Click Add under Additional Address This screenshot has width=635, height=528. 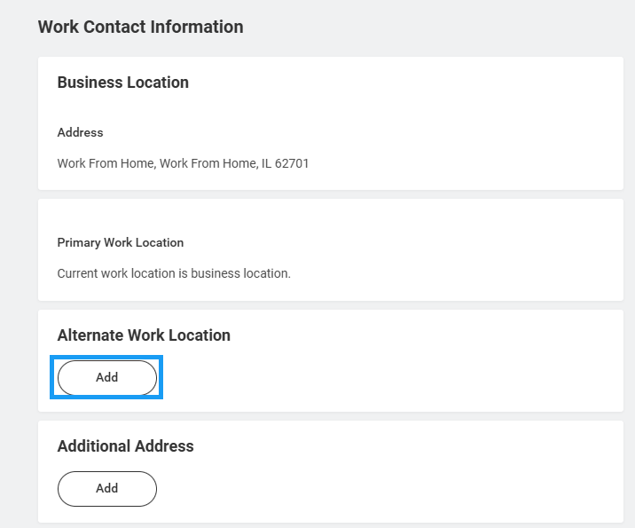pos(106,488)
